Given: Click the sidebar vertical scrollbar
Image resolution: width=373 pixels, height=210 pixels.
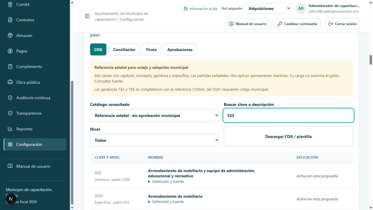Looking at the screenshot, I should pos(72,143).
